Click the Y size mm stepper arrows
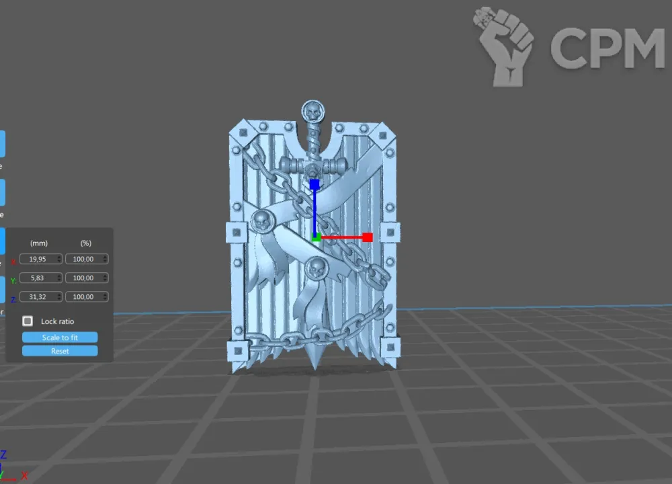The image size is (672, 484). click(60, 278)
